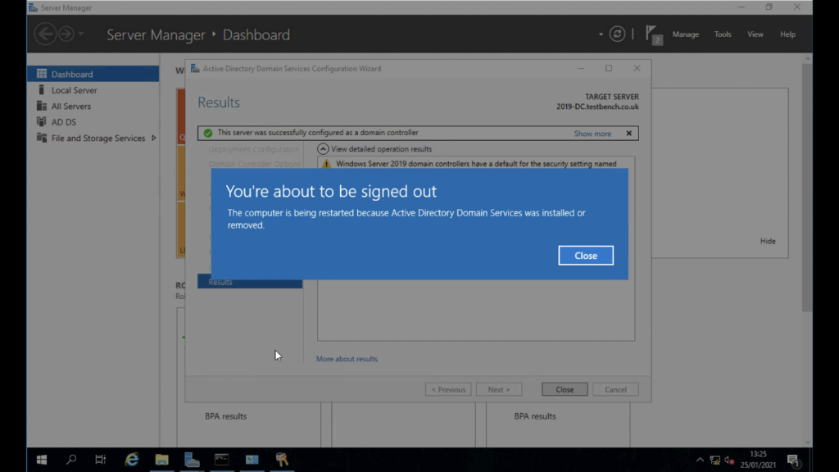
Task: Minimize the AD DS Configuration Wizard window
Action: (x=581, y=69)
